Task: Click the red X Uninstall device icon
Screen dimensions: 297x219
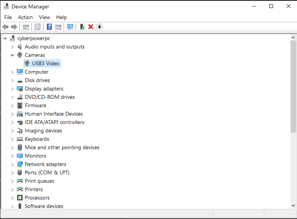Action: [x=91, y=27]
